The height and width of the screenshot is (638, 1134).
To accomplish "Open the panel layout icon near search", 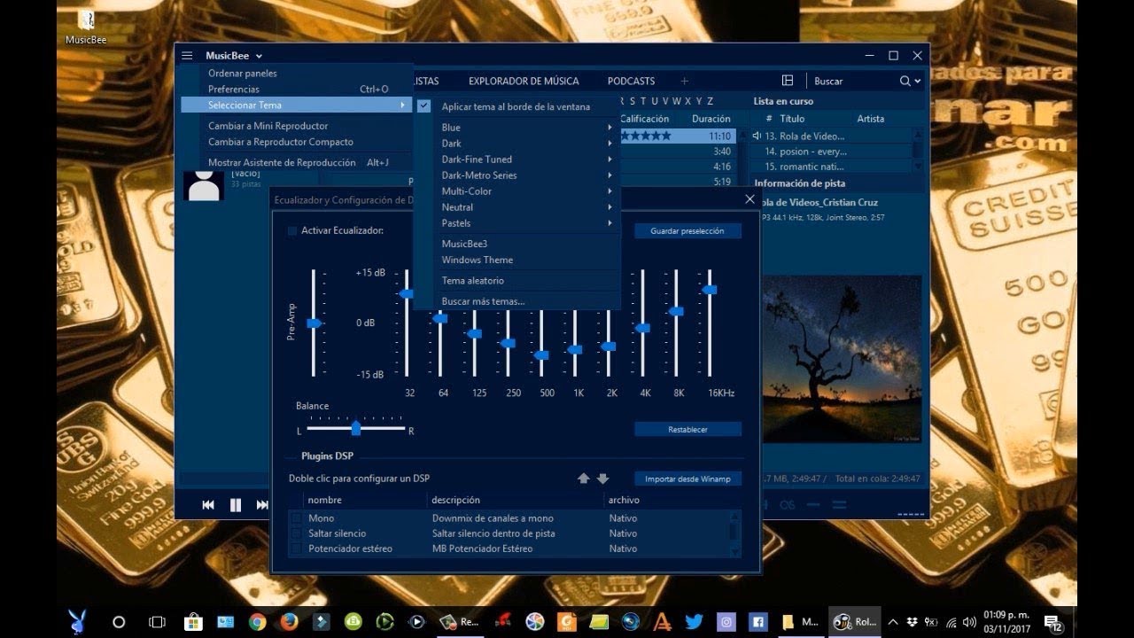I will coord(788,81).
